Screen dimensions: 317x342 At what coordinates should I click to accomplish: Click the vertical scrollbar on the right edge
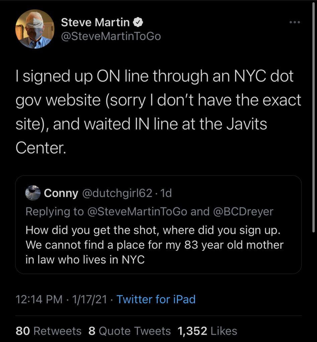click(x=313, y=117)
